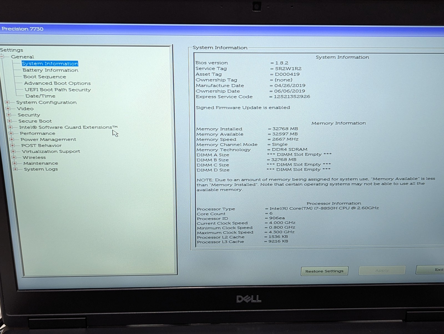Click Express Service Code 12521352926
Image resolution: width=444 pixels, height=334 pixels.
point(292,96)
